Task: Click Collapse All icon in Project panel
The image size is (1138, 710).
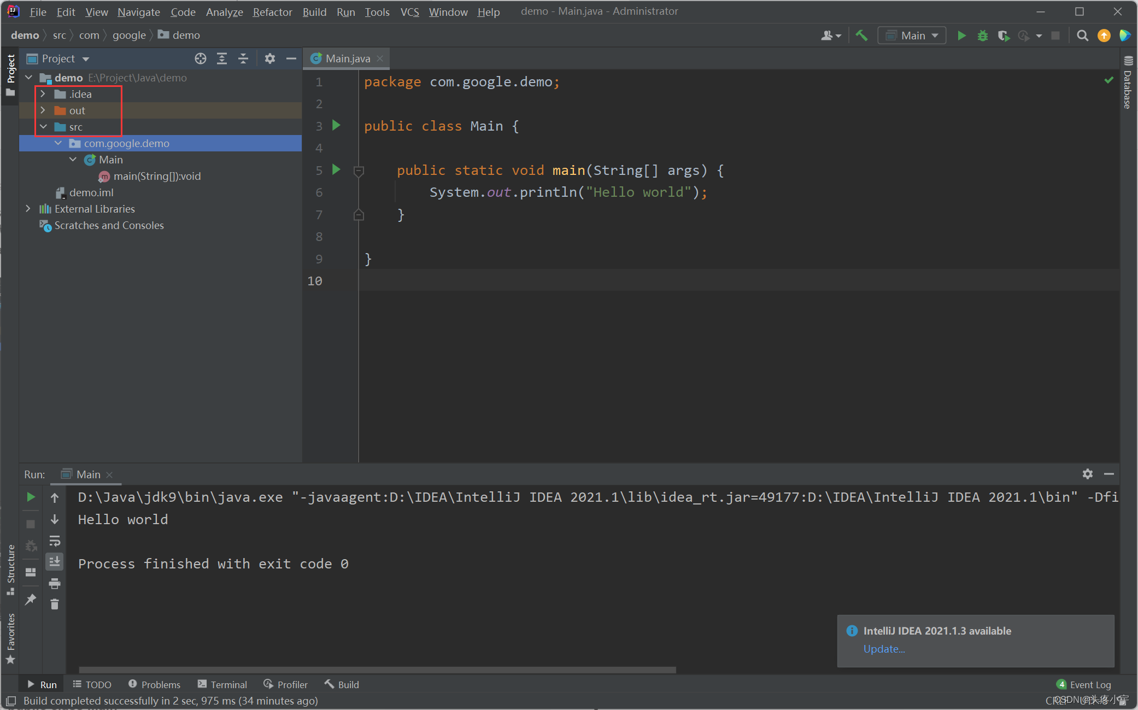Action: pyautogui.click(x=243, y=58)
